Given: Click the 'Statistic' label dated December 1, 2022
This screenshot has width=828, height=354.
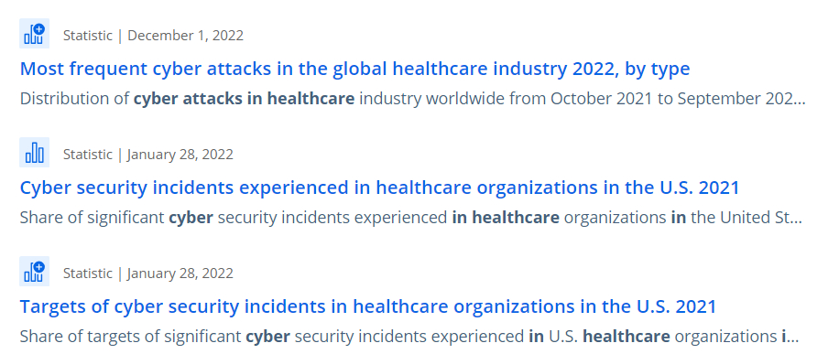Looking at the screenshot, I should click(x=88, y=36).
